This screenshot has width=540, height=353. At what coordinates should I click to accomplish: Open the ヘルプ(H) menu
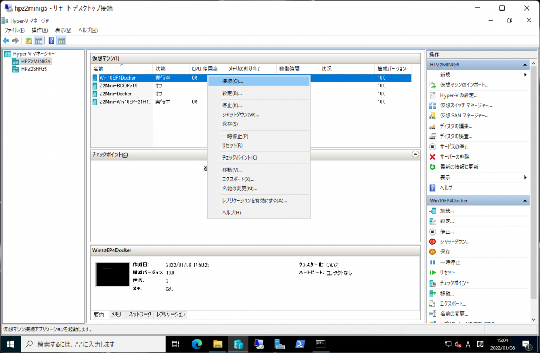88,30
